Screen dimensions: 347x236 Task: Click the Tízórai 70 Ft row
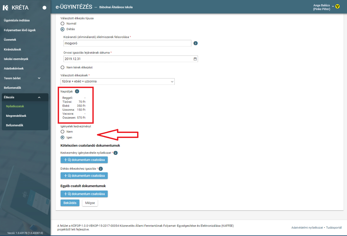pyautogui.click(x=74, y=102)
